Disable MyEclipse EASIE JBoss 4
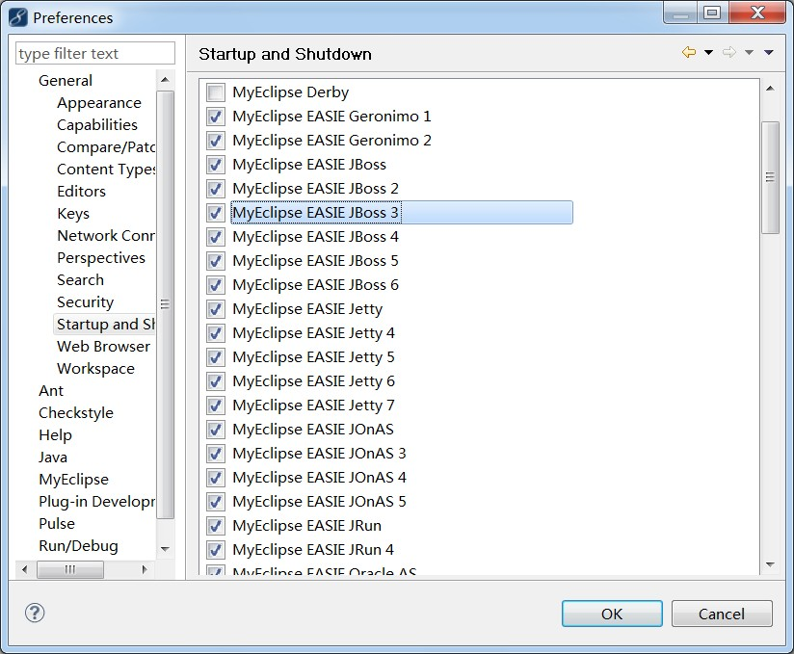 (216, 237)
